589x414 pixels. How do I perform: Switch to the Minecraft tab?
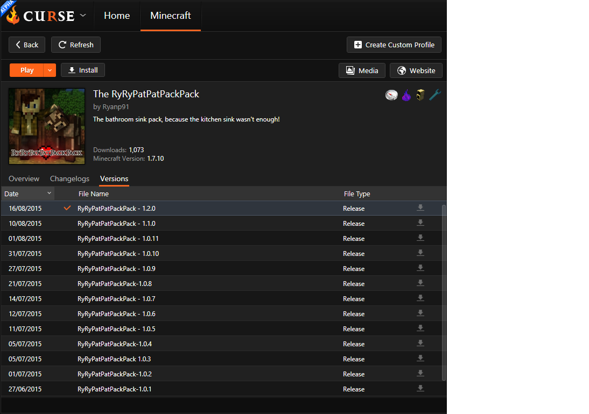click(x=171, y=16)
